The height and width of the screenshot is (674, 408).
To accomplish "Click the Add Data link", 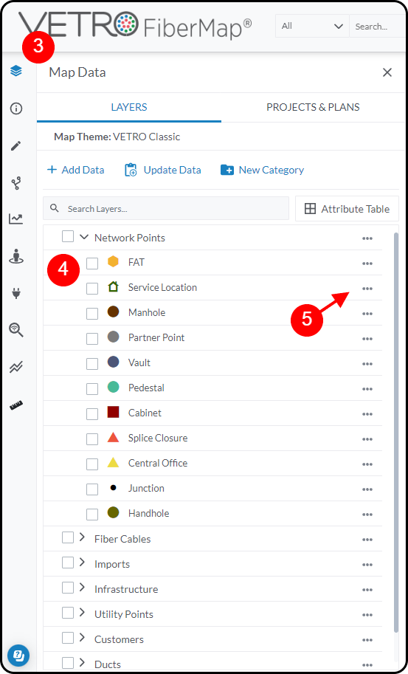I will pyautogui.click(x=75, y=170).
